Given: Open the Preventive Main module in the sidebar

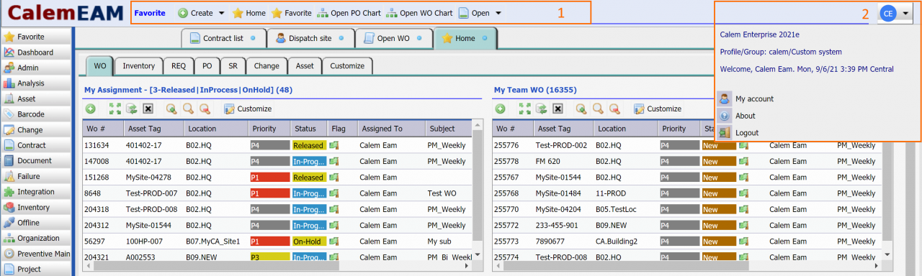Looking at the screenshot, I should coord(36,254).
